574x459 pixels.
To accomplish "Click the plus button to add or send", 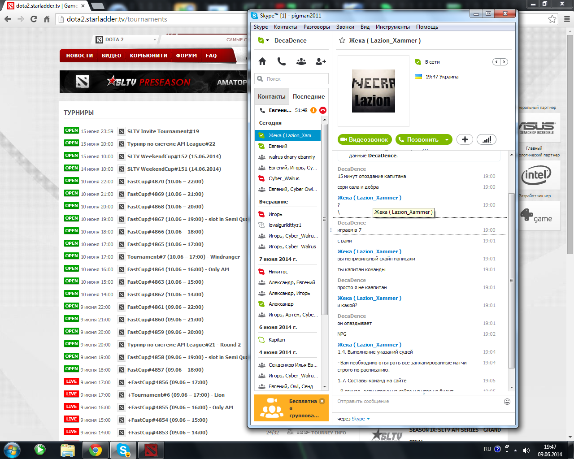I will point(465,139).
